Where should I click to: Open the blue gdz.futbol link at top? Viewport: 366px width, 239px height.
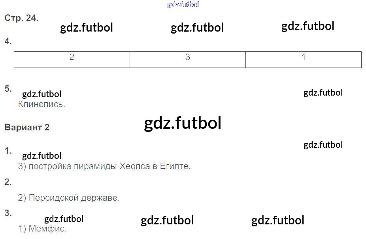pyautogui.click(x=183, y=5)
